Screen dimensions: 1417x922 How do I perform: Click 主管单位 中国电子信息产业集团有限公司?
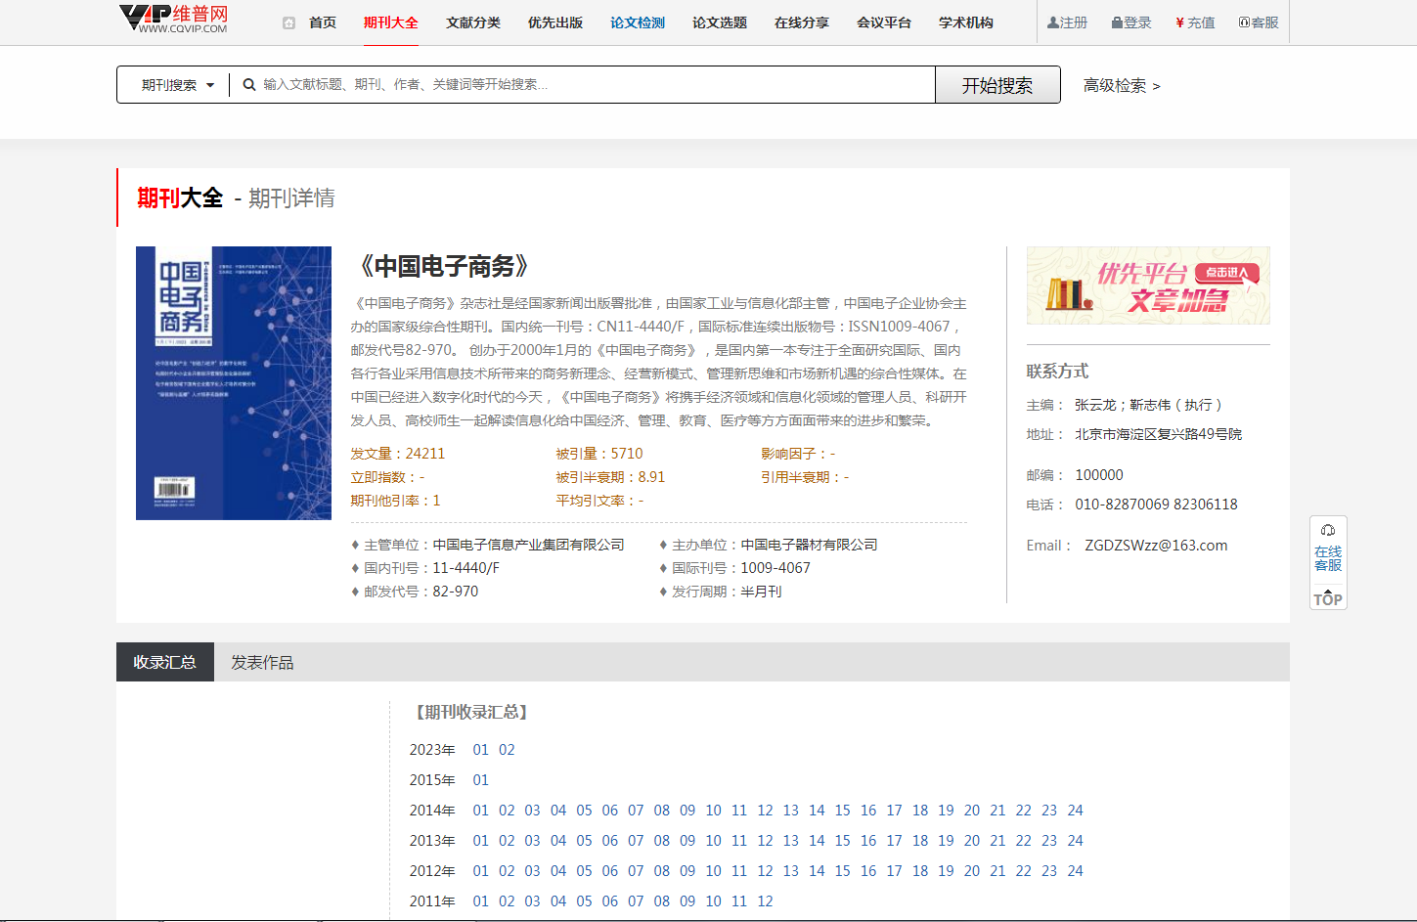point(488,545)
